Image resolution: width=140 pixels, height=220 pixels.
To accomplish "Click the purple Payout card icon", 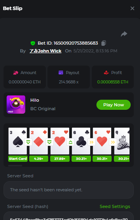I will click(61, 73).
